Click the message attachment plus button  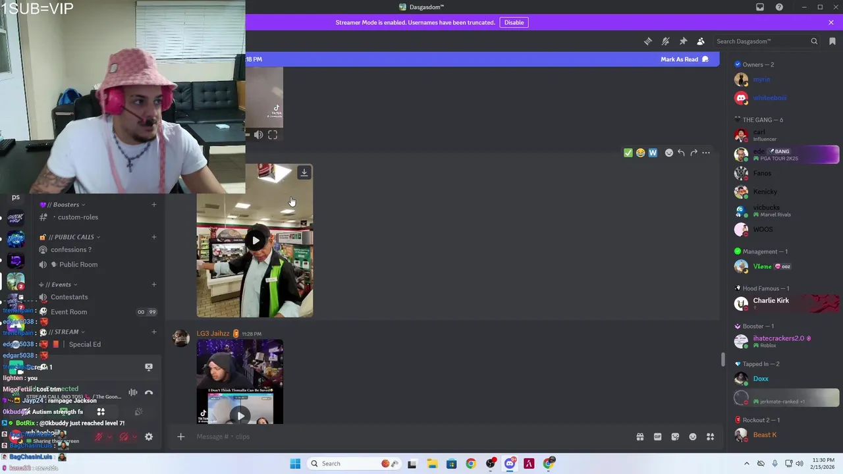coord(180,436)
